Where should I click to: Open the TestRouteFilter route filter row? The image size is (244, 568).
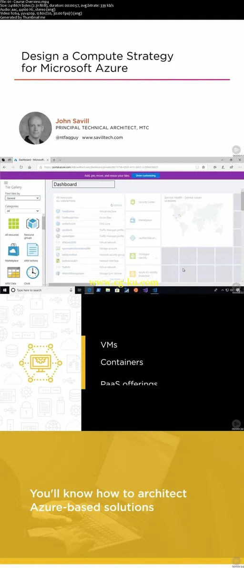pos(89,217)
